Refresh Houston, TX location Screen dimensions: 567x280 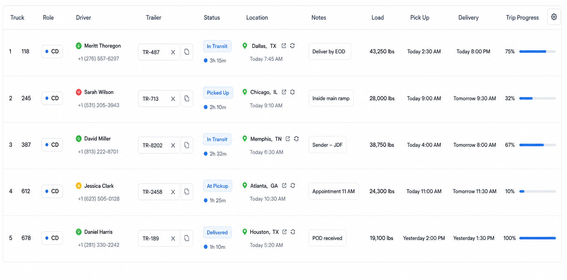click(x=293, y=232)
